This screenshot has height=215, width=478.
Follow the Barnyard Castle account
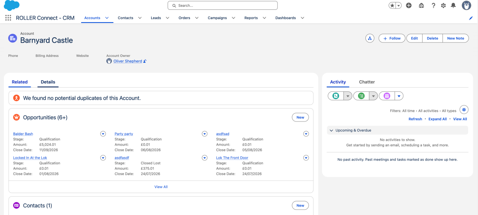click(x=392, y=38)
